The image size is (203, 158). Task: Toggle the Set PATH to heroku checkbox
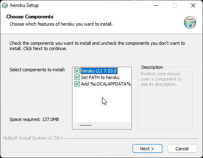tap(77, 77)
